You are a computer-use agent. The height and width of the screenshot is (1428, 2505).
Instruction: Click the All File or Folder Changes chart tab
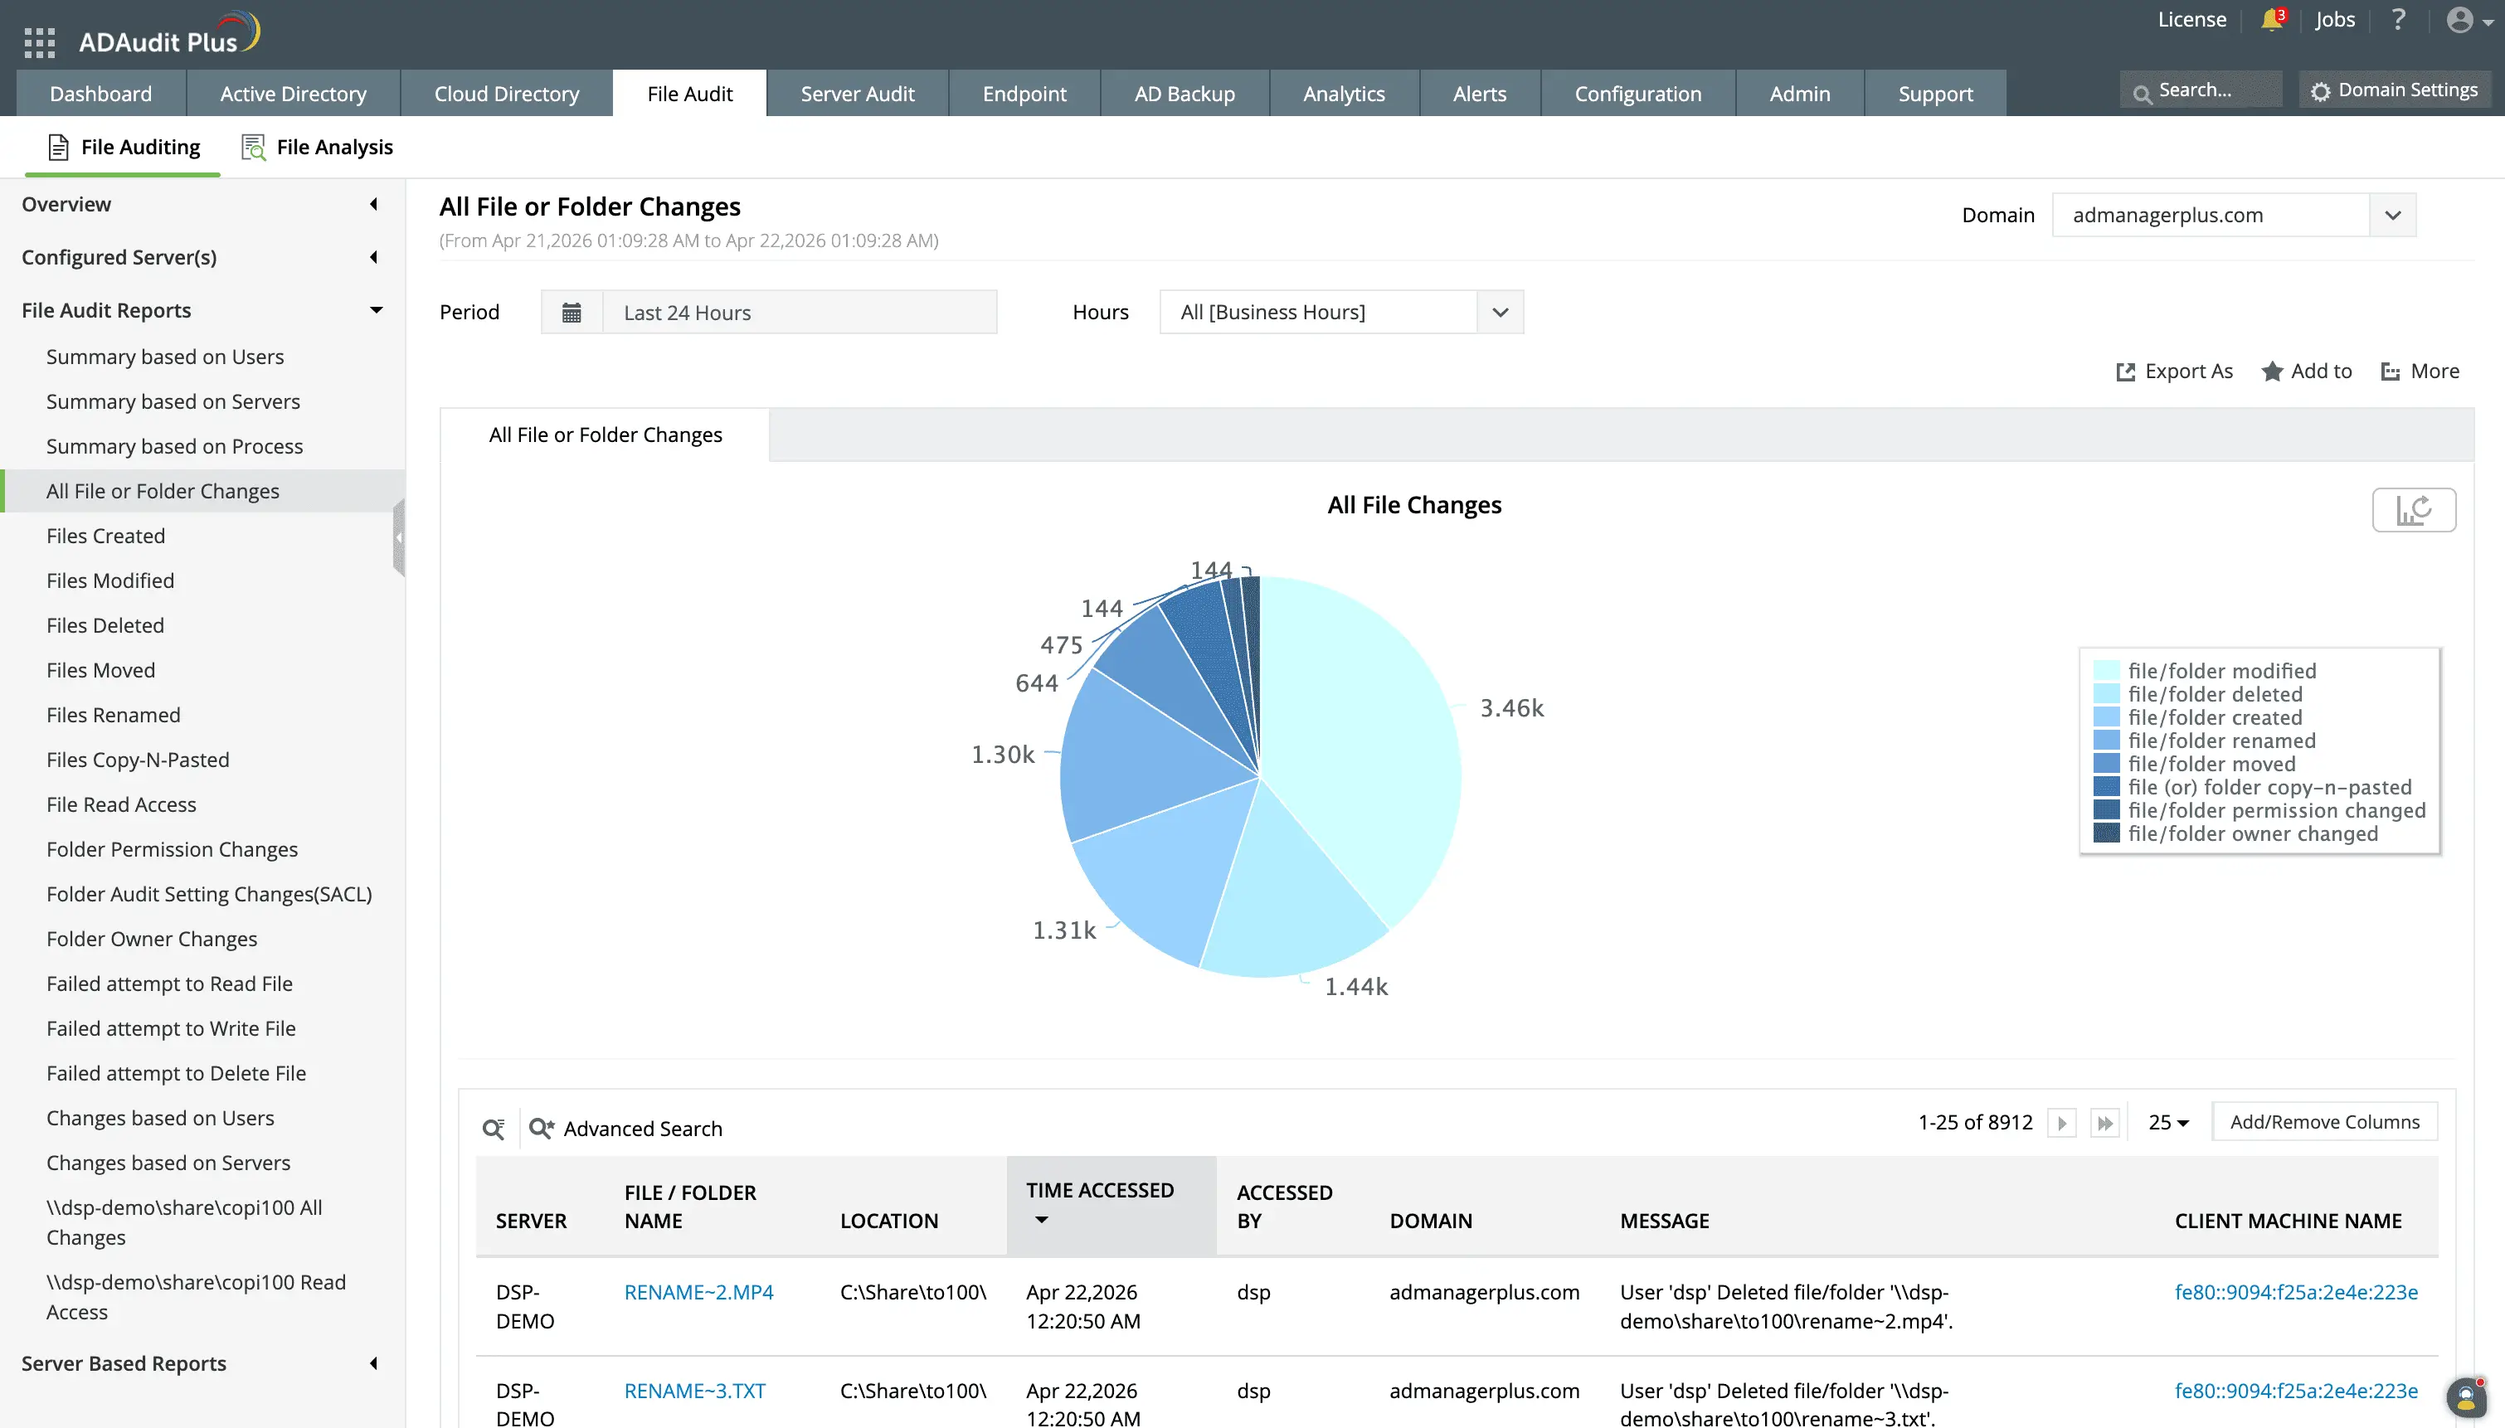606,435
